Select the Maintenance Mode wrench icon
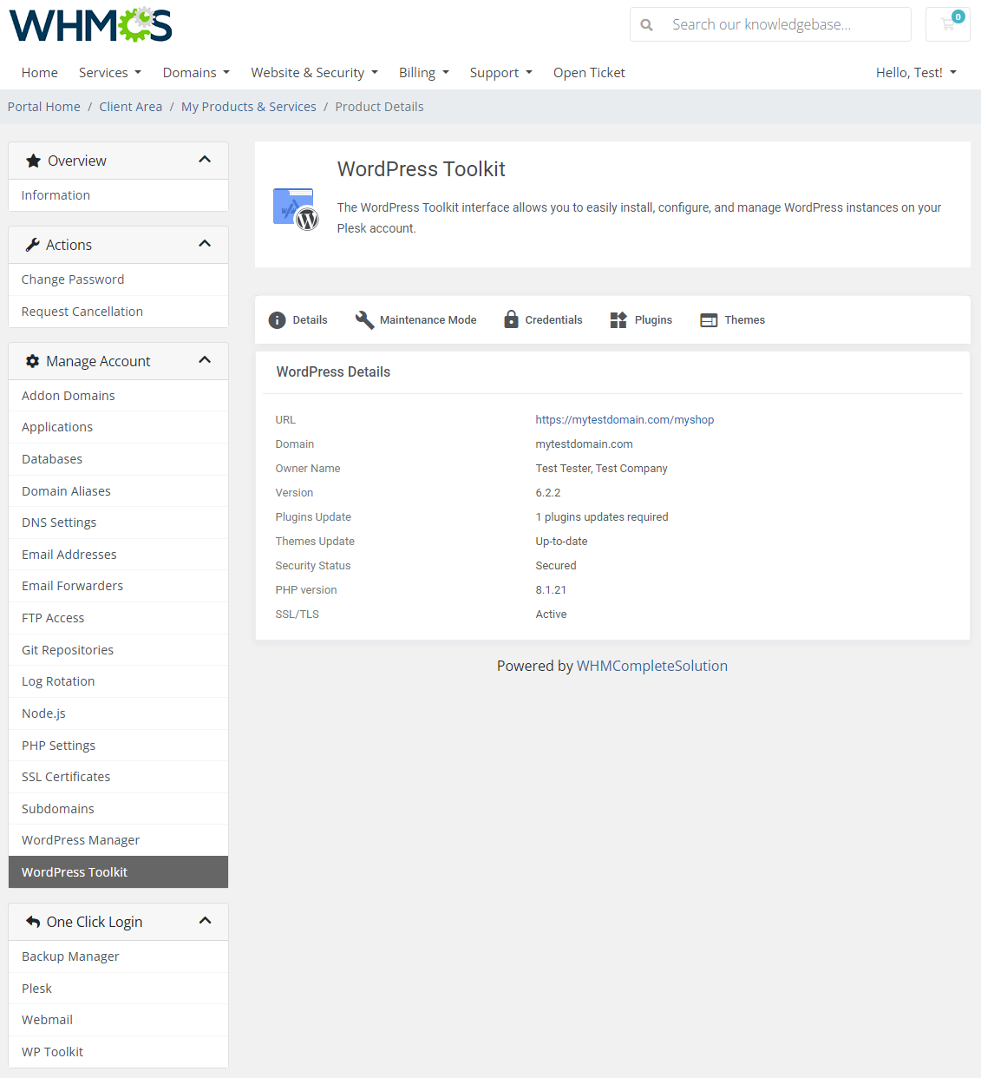 [x=364, y=319]
